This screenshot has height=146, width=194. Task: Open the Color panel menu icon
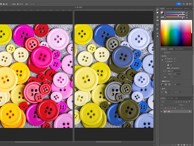click(192, 9)
